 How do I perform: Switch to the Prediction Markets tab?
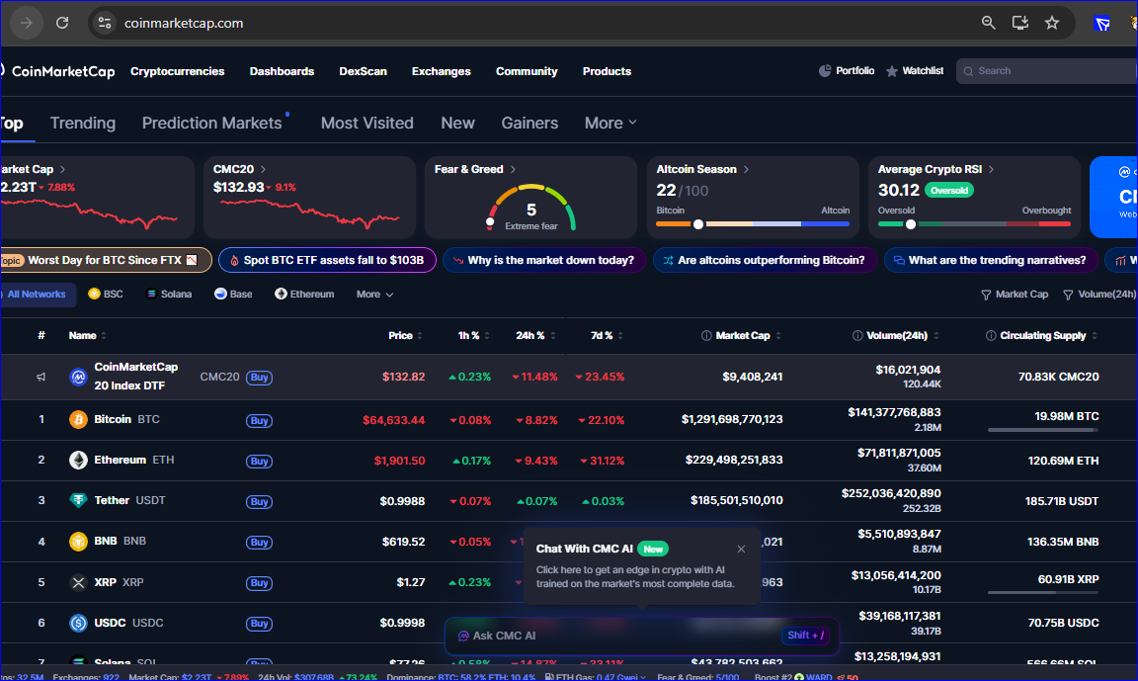(212, 123)
